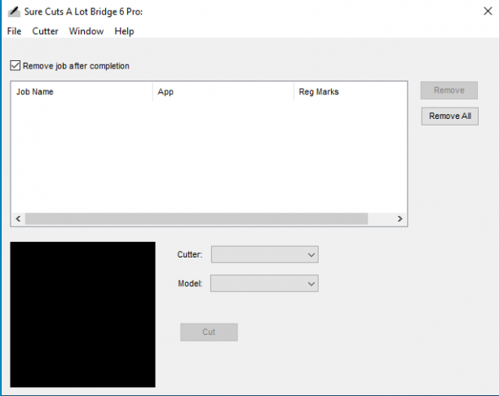Screen dimensions: 499x396
Task: Uncheck Remove job after completion checkbox
Action: (15, 65)
